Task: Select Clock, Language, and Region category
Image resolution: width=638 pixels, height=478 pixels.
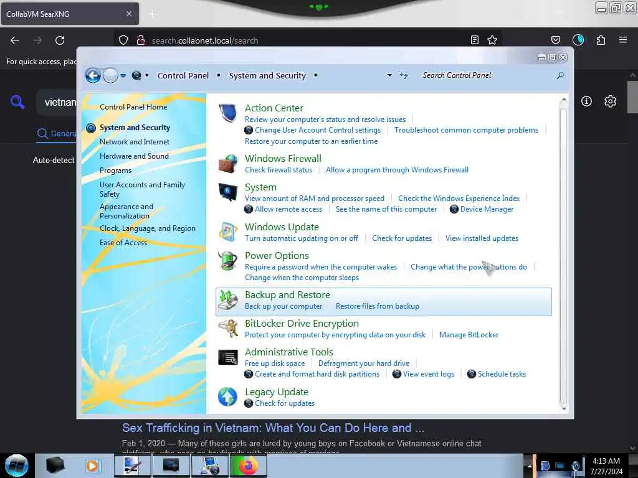Action: pos(147,228)
